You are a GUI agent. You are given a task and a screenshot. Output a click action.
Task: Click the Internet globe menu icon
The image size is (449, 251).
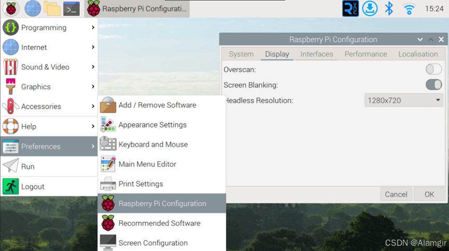click(x=10, y=47)
